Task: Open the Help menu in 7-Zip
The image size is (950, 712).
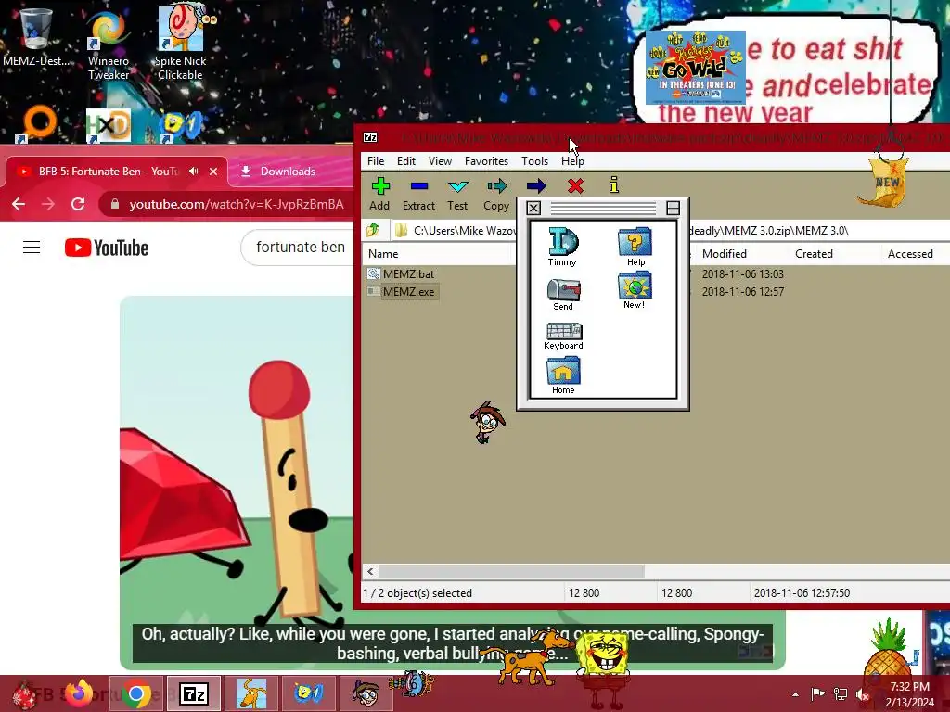Action: tap(572, 161)
